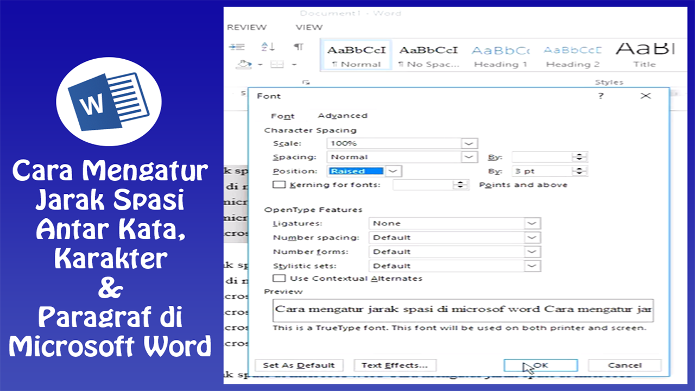Viewport: 695px width, 391px height.
Task: Click the Text Effects button
Action: point(395,365)
